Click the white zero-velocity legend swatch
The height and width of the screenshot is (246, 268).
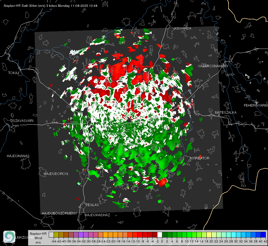[x=160, y=235]
